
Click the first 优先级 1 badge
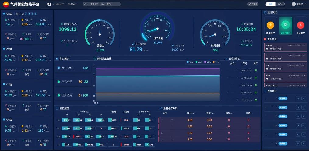[x=283, y=98]
